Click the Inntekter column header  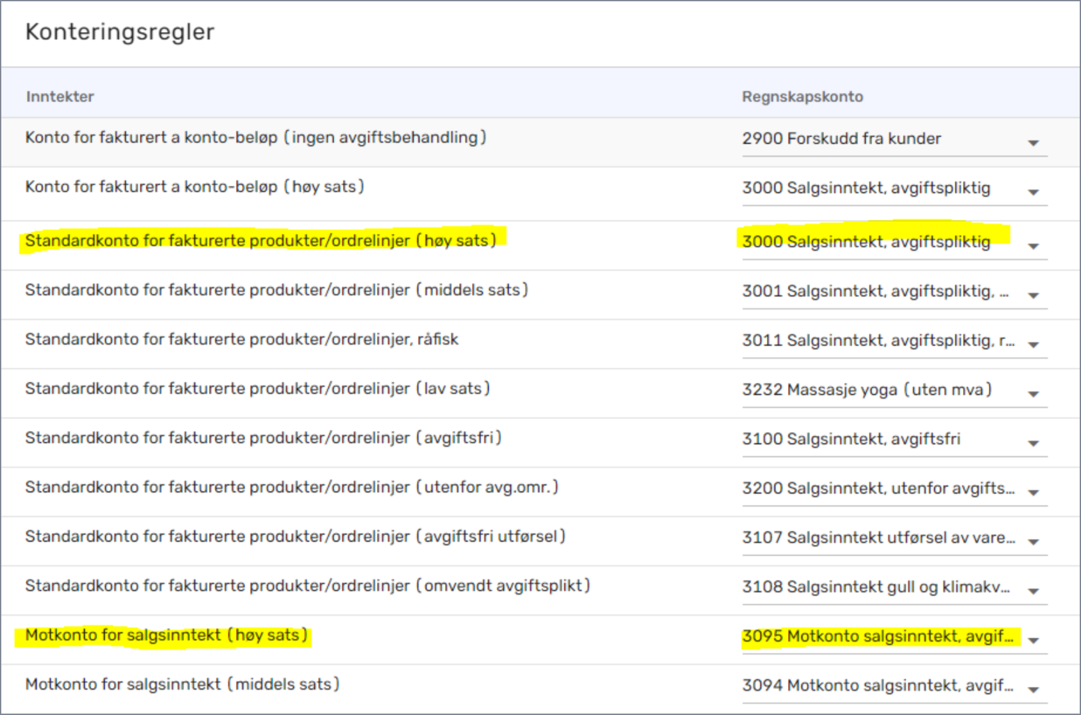pyautogui.click(x=60, y=97)
